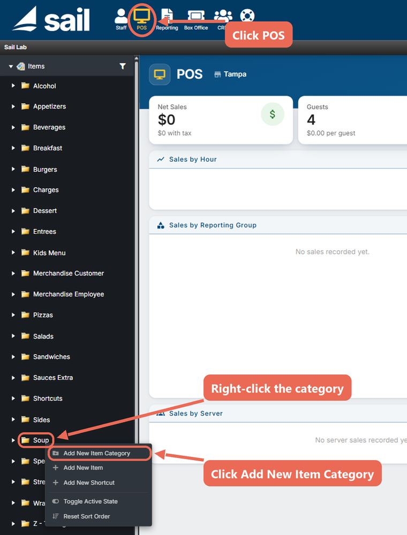The height and width of the screenshot is (535, 407).
Task: Click the green dollar sign Net Sales icon
Action: 273,114
